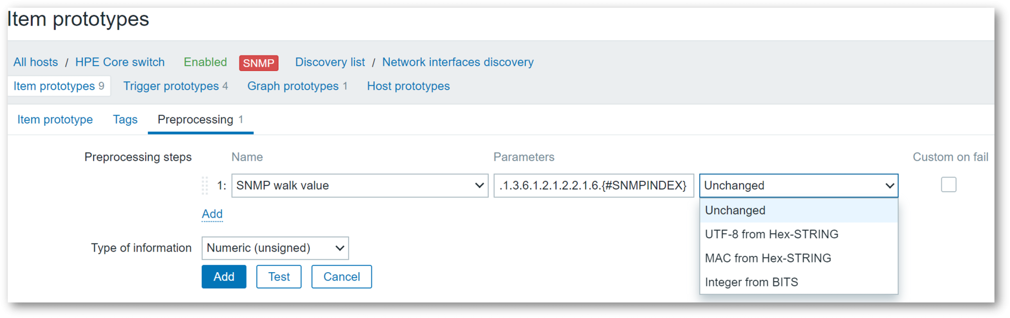Navigate to All hosts breadcrumb link
Image resolution: width=1010 pixels, height=318 pixels.
pyautogui.click(x=35, y=62)
